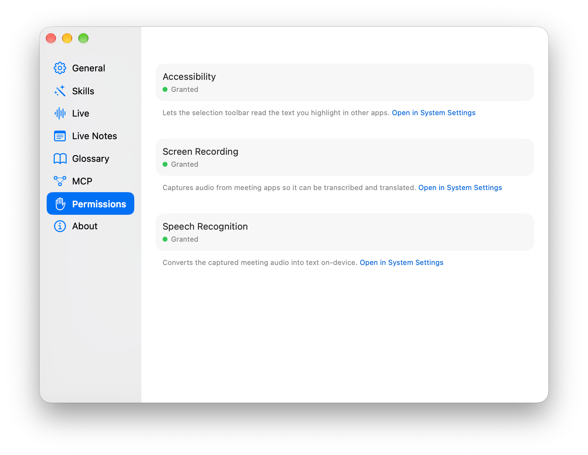
Task: Click the General gear icon
Action: click(60, 68)
